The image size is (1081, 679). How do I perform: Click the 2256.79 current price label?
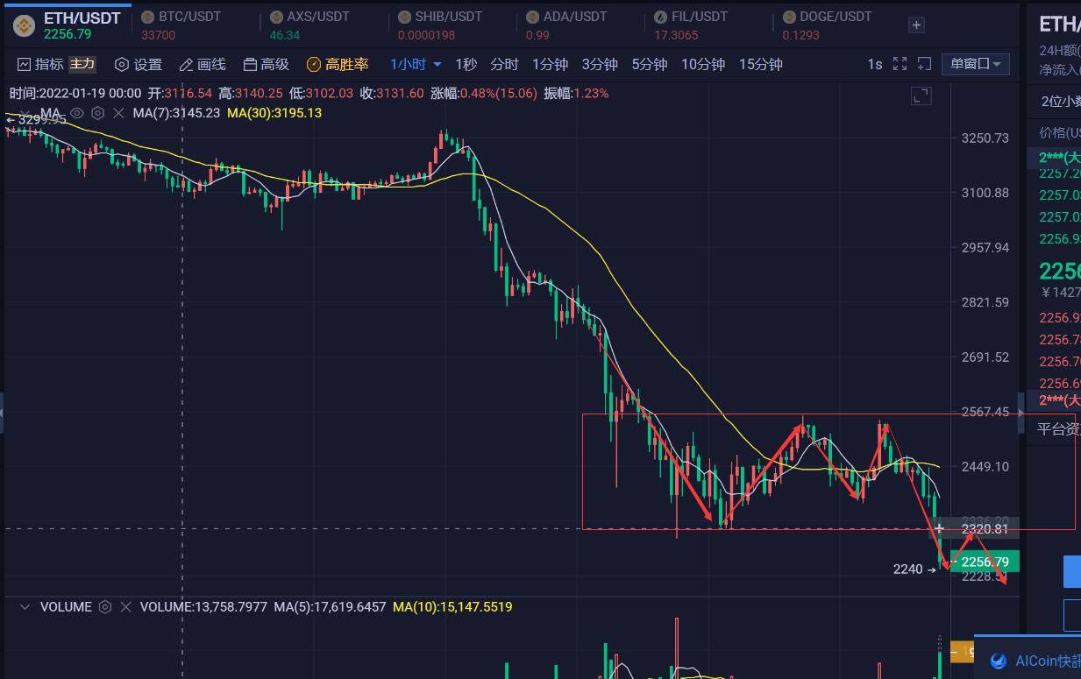click(985, 562)
